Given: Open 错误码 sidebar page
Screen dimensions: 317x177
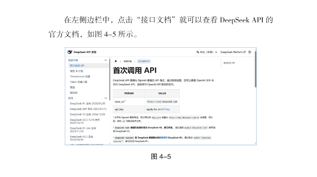Looking at the screenshot, I should 74,93.
